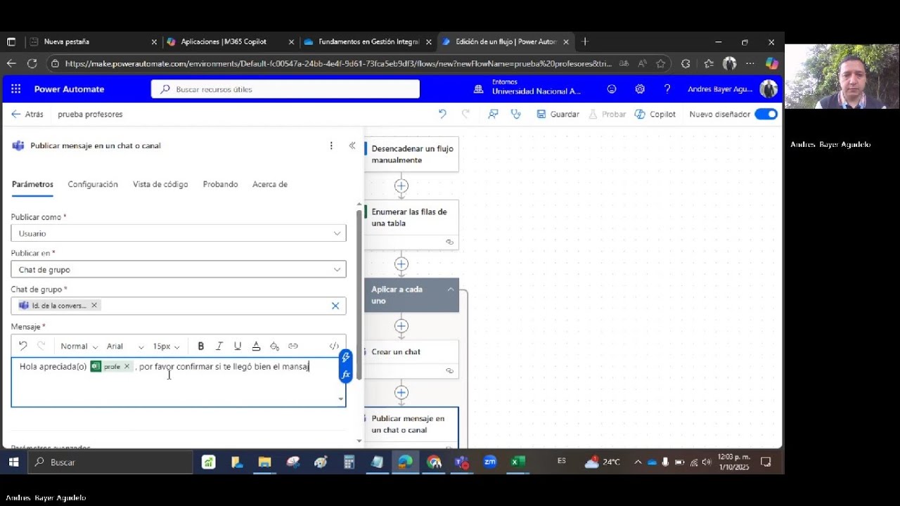Add a step below Crear un chat
900x506 pixels.
(x=401, y=393)
